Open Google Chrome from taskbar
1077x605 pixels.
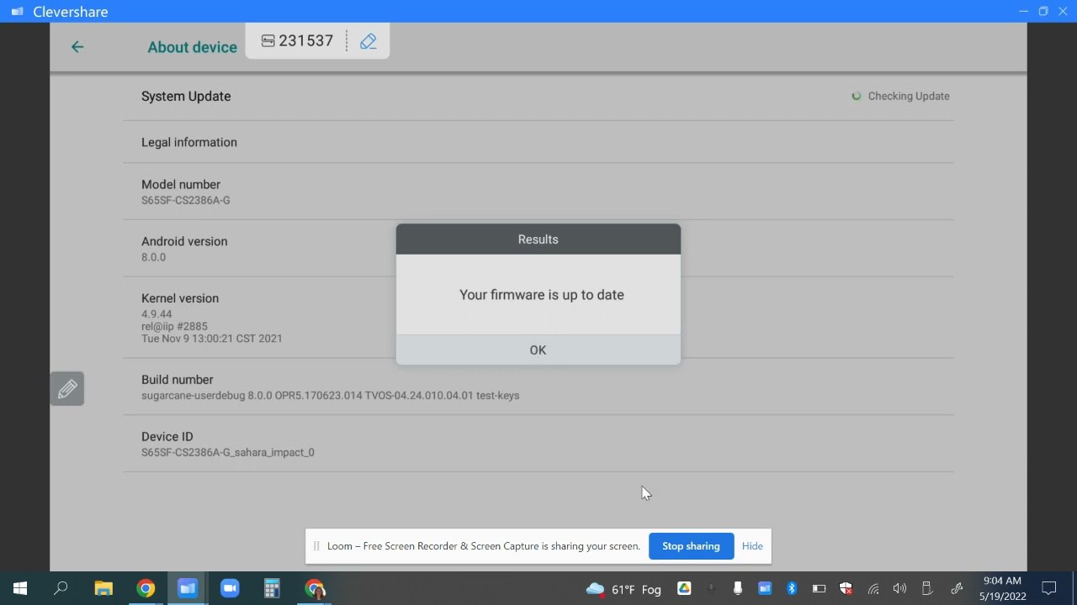[x=146, y=588]
